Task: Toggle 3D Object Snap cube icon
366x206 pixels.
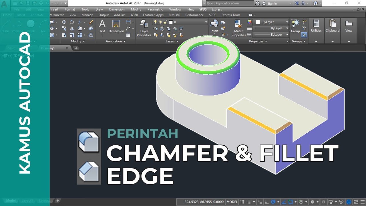Action: click(301, 202)
